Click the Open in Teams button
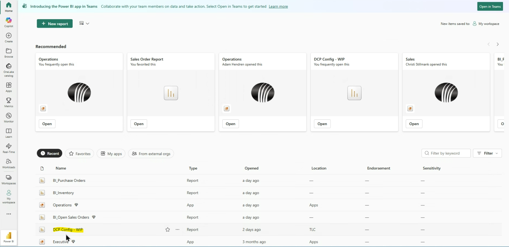Viewport: 509px width, 247px height. pyautogui.click(x=490, y=6)
